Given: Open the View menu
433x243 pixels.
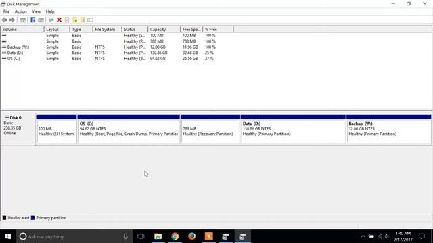Looking at the screenshot, I should pyautogui.click(x=36, y=11).
